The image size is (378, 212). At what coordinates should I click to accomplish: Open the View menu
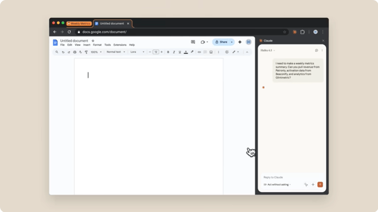(x=78, y=45)
